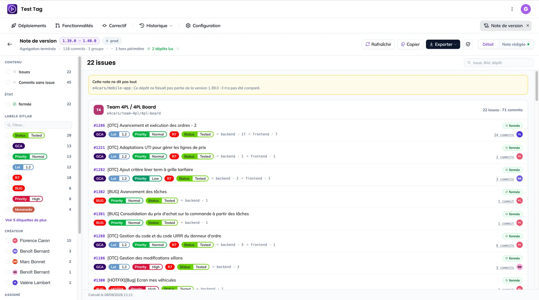Click the main list vertical scrollbar
Screen dimensions: 539x300
tap(537, 86)
